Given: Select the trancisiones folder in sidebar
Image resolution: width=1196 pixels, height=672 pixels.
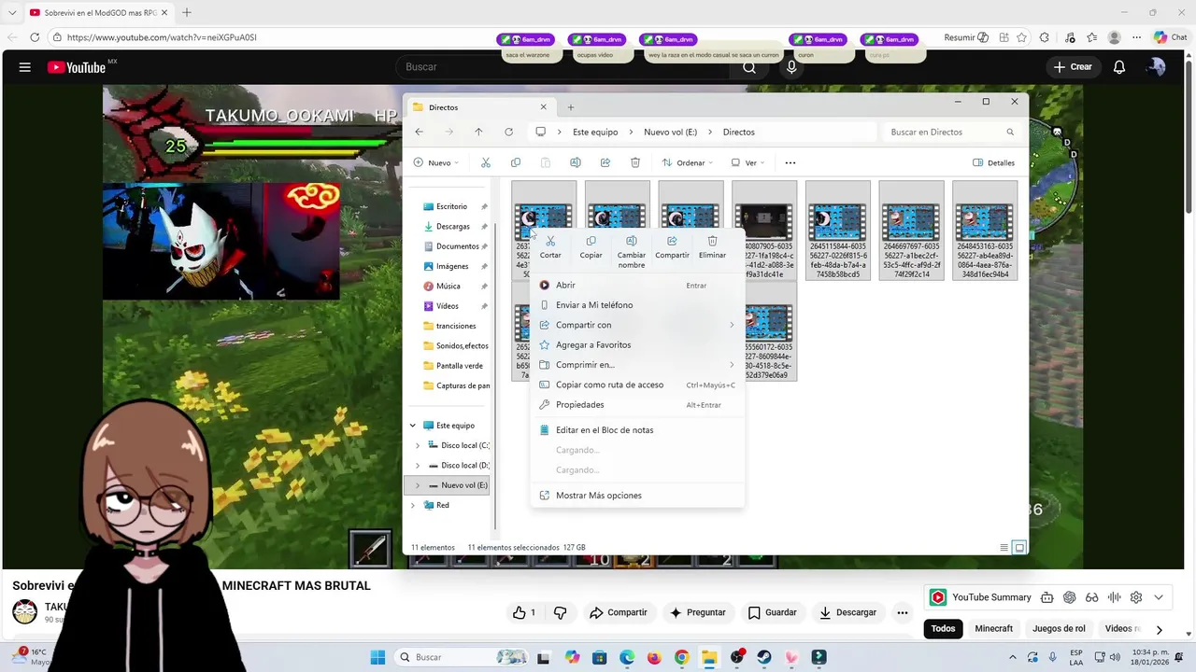Looking at the screenshot, I should click(x=456, y=326).
